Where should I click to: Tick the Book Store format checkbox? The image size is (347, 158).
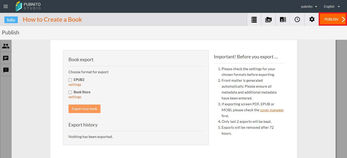point(70,92)
